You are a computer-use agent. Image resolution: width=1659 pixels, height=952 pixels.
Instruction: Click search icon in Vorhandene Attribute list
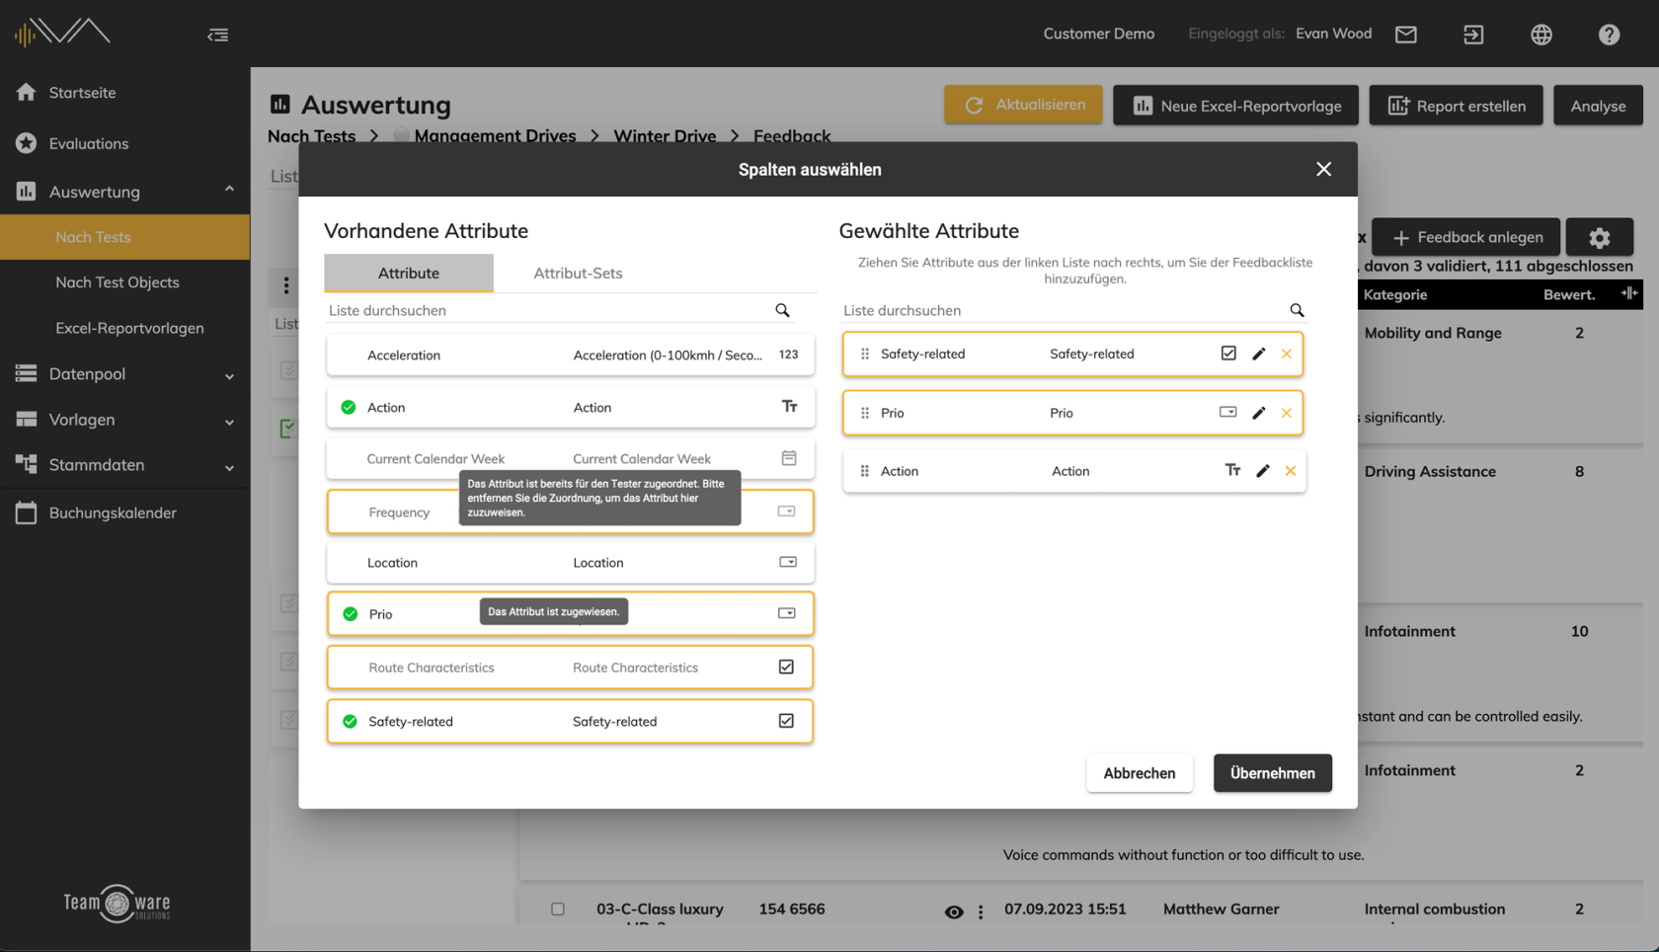tap(782, 310)
